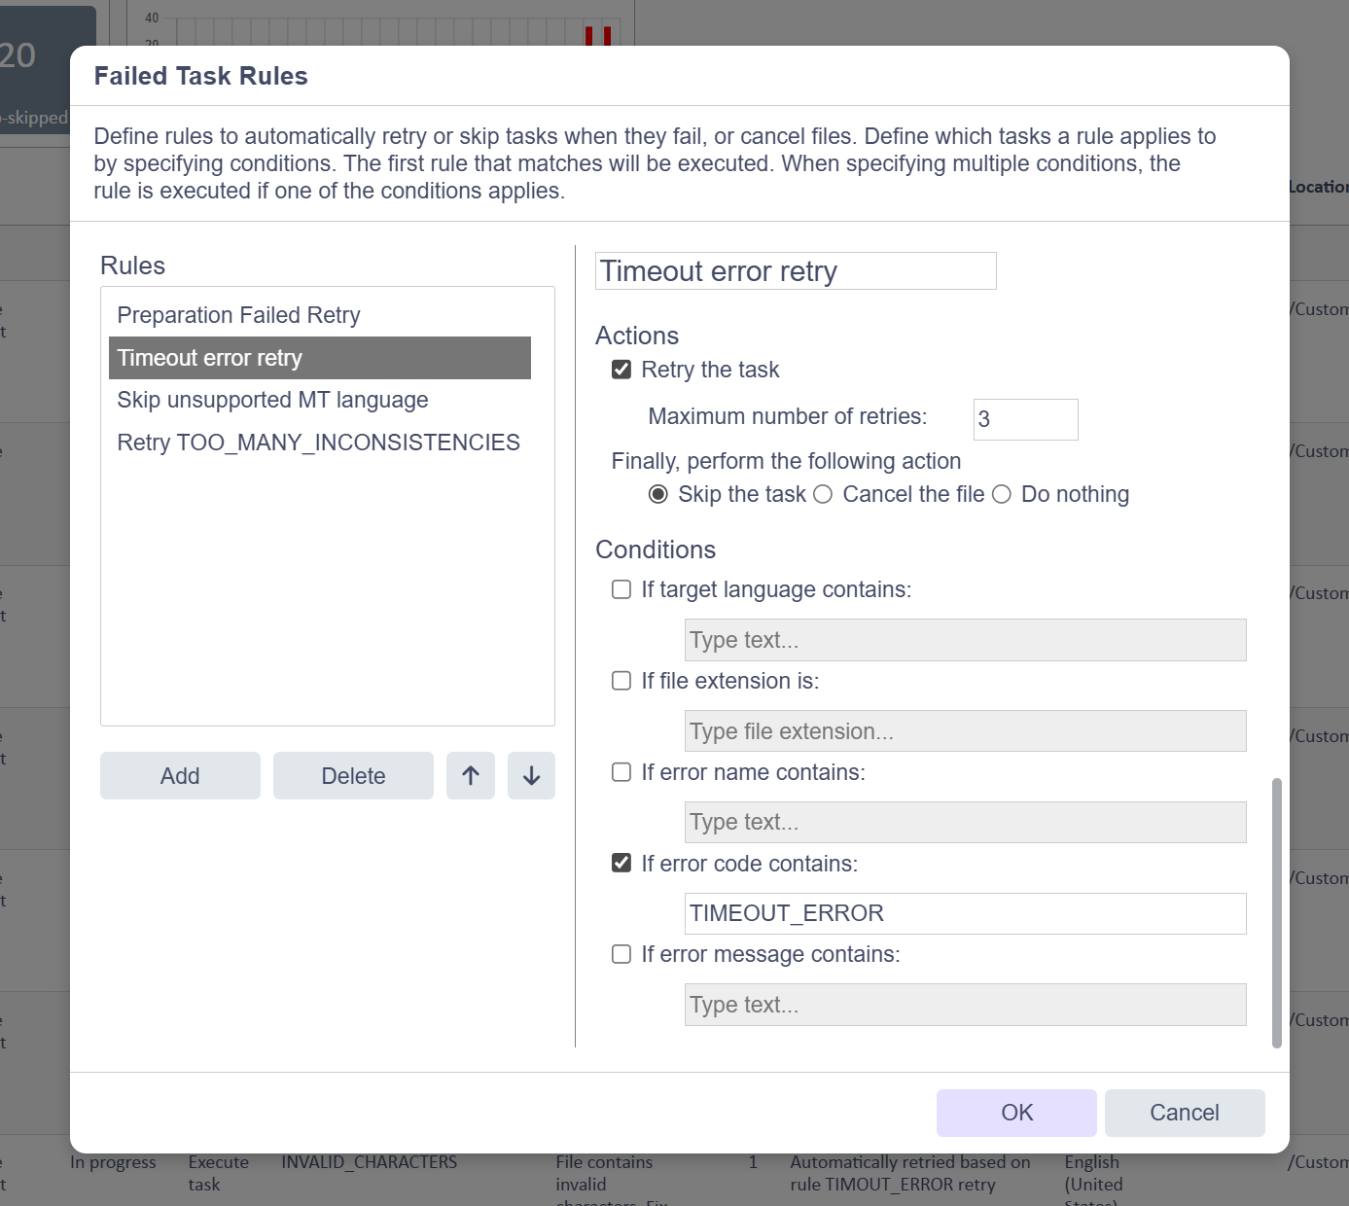Image resolution: width=1349 pixels, height=1206 pixels.
Task: Click the move rule down arrow
Action: 531,775
